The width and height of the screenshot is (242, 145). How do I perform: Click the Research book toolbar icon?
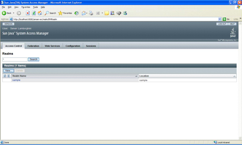pos(113,13)
